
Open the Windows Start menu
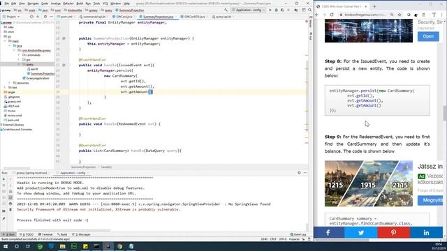pyautogui.click(x=6, y=246)
